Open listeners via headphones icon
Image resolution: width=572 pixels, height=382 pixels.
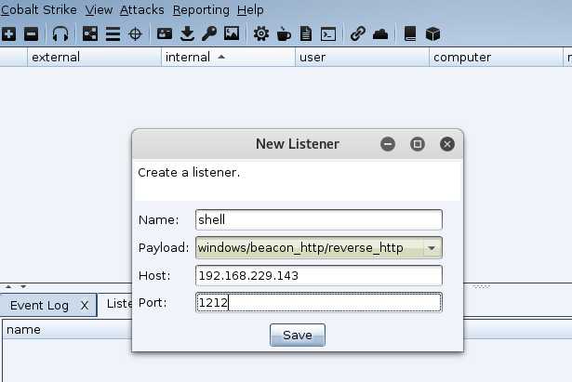click(x=60, y=33)
